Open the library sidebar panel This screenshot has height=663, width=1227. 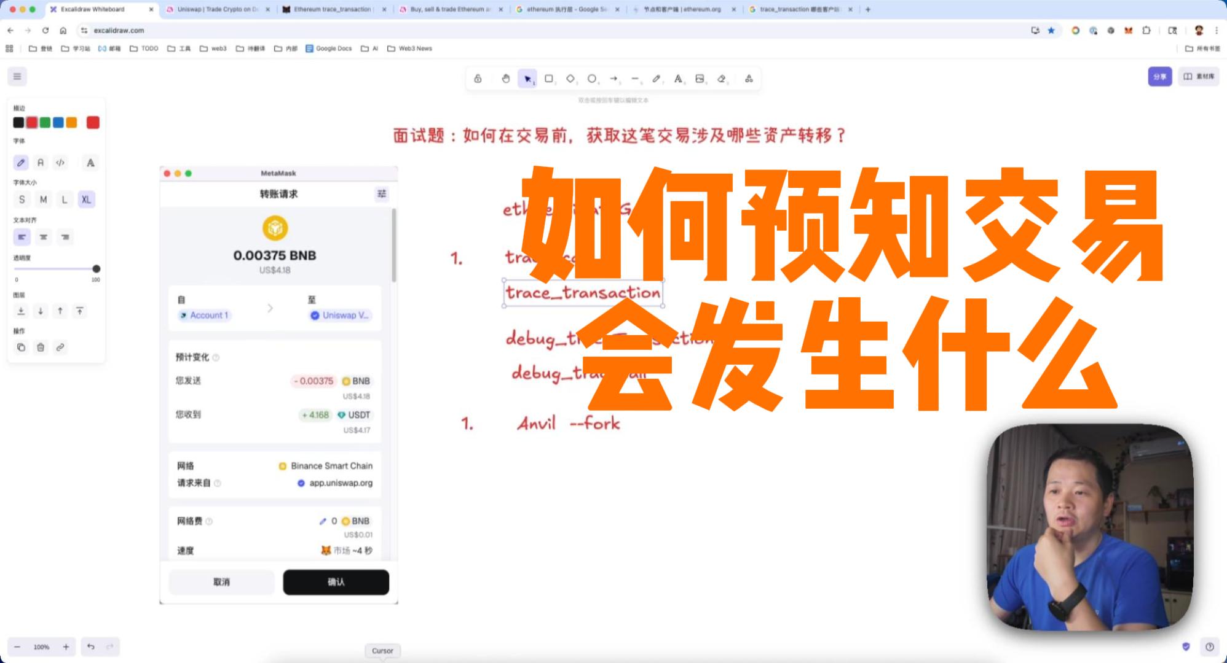1199,77
